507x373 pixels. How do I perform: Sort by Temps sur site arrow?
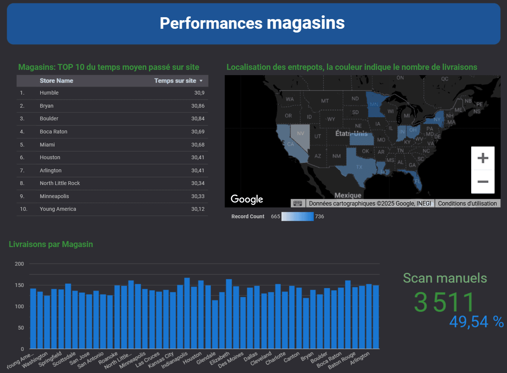click(x=201, y=81)
